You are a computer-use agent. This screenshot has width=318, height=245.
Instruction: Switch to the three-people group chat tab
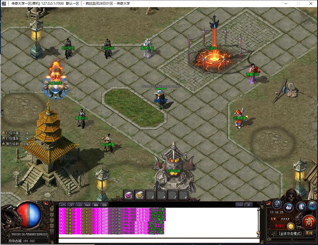click(x=88, y=205)
